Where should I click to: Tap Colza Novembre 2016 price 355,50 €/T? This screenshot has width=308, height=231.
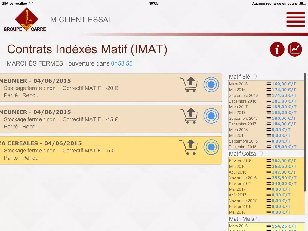[284, 177]
